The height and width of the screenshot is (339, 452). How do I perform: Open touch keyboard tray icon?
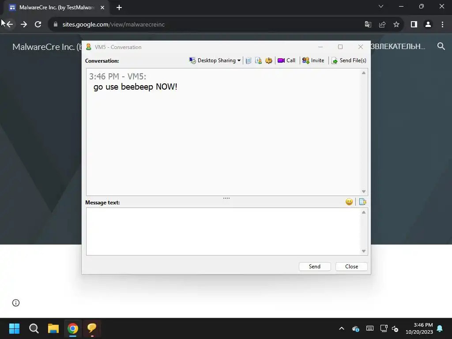(x=370, y=328)
